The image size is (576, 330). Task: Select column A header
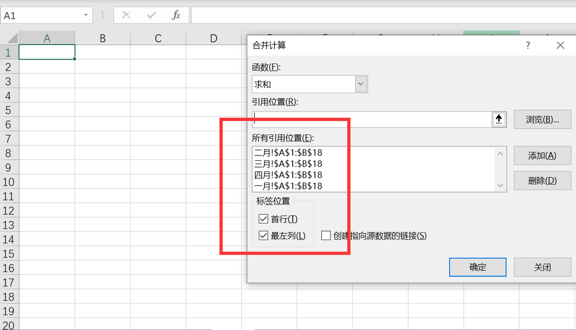click(x=47, y=38)
